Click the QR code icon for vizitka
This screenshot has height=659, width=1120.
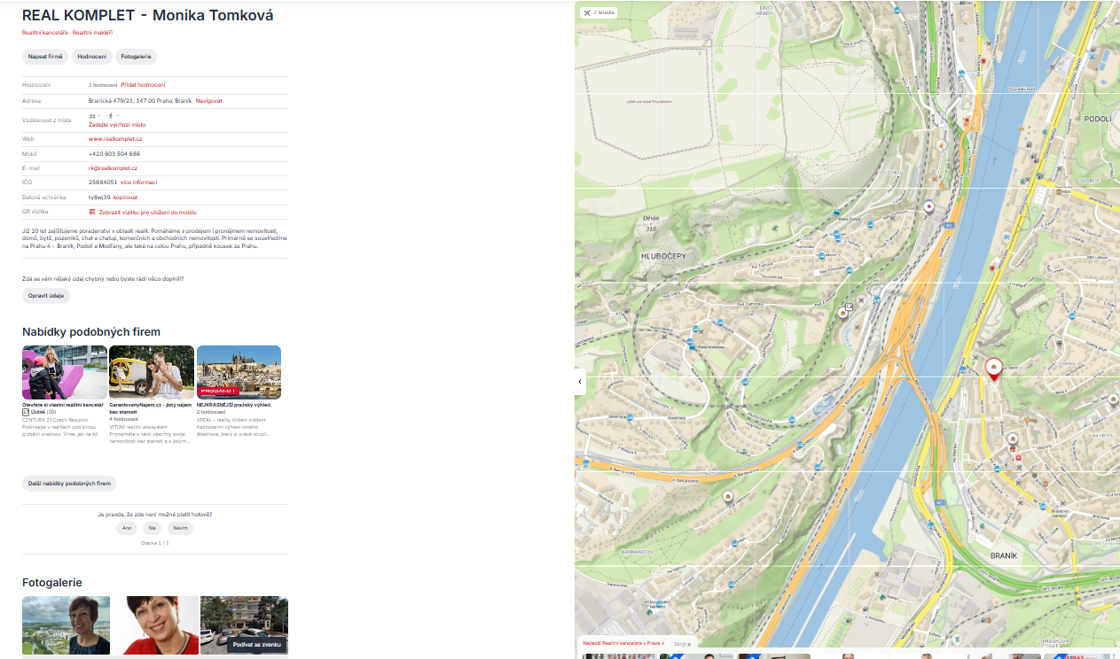(x=91, y=213)
